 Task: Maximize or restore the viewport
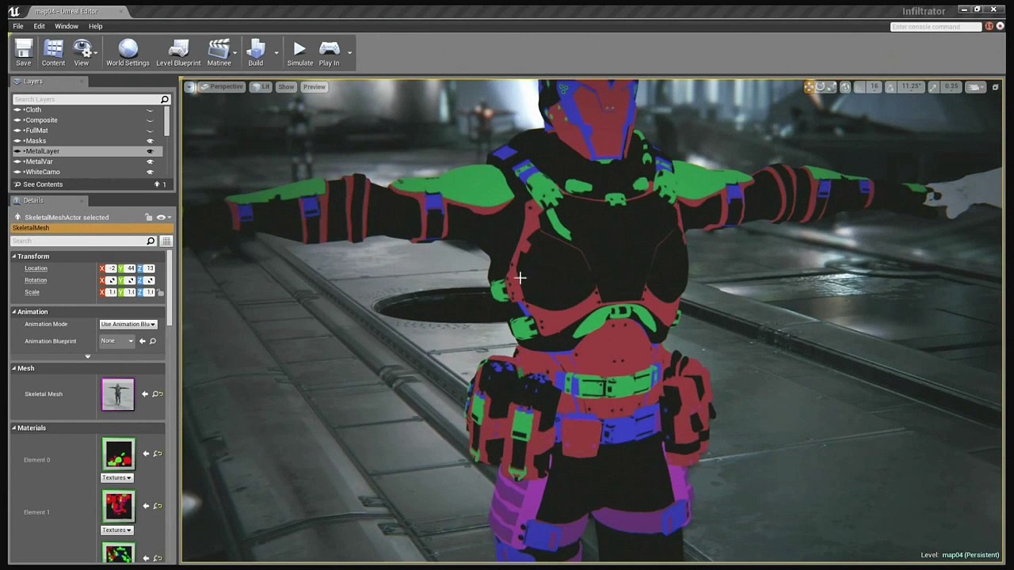coord(995,87)
